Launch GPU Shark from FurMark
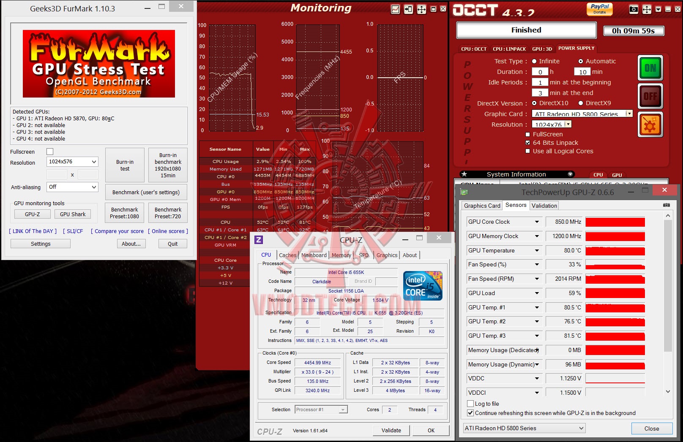 pos(73,214)
